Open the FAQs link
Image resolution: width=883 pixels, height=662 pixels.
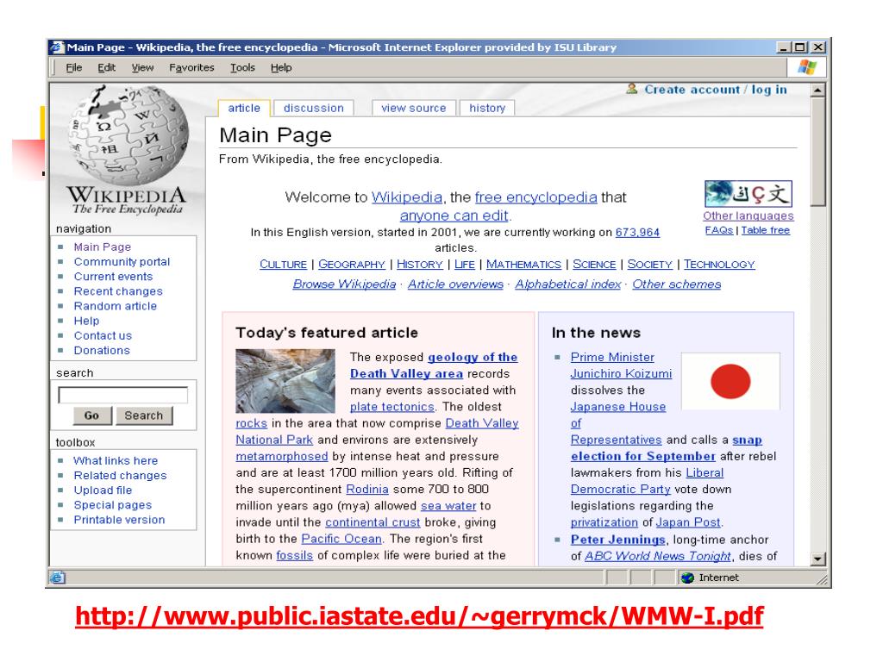pyautogui.click(x=718, y=230)
